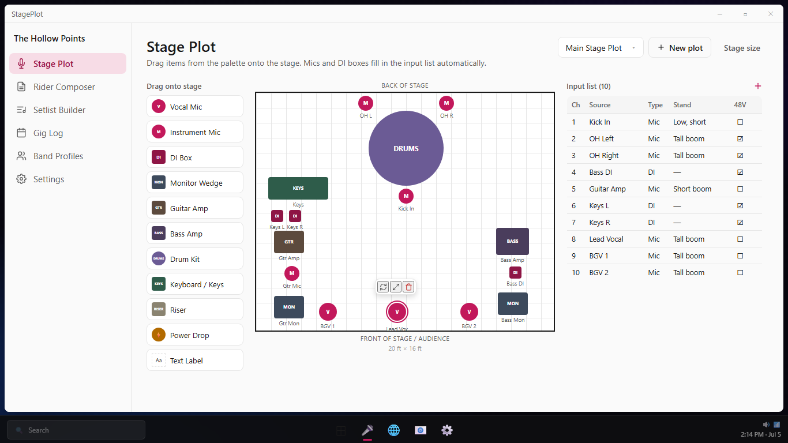This screenshot has width=788, height=443.
Task: Click the StagePlot microphone taskbar icon
Action: 367,430
